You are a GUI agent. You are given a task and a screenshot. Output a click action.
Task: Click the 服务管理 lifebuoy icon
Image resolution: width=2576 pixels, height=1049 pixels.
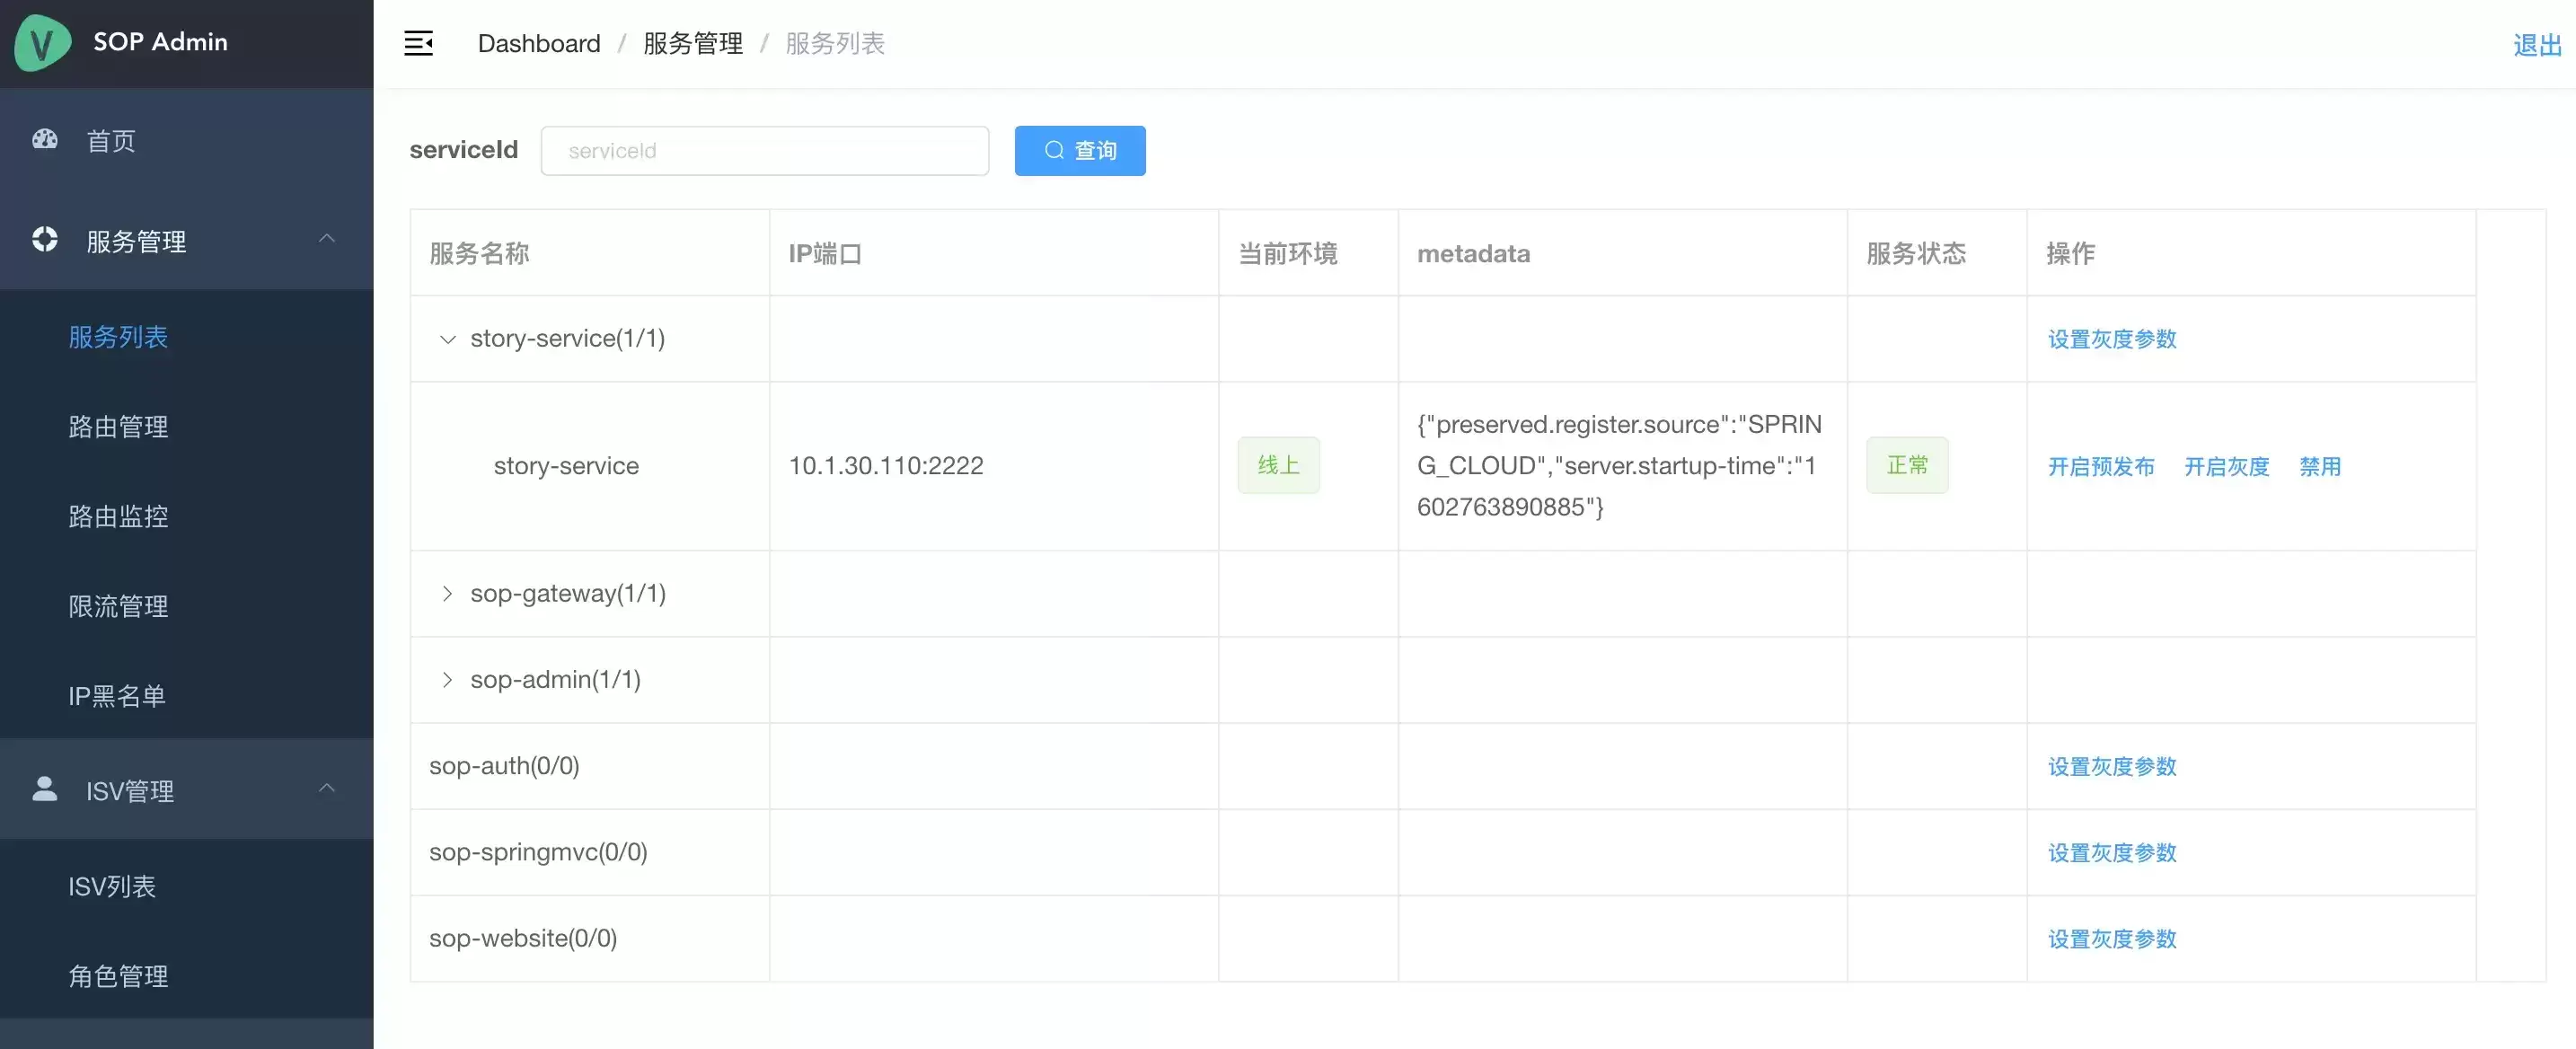point(45,239)
